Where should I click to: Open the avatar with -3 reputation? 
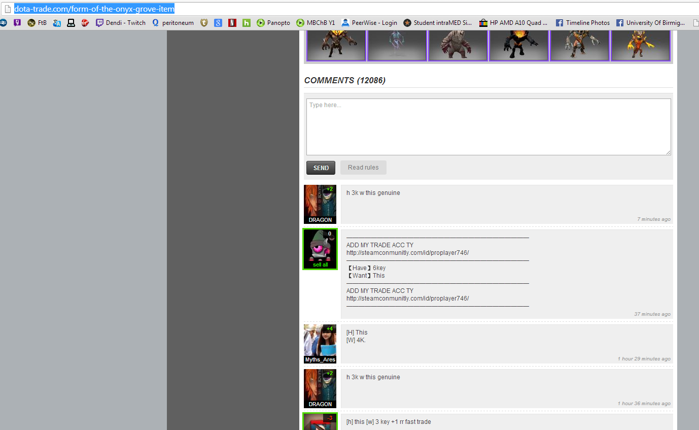[x=320, y=421]
